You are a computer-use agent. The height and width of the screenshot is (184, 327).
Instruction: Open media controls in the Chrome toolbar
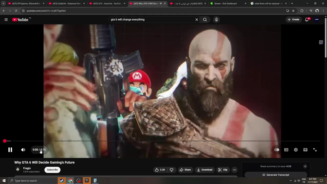click(x=311, y=11)
